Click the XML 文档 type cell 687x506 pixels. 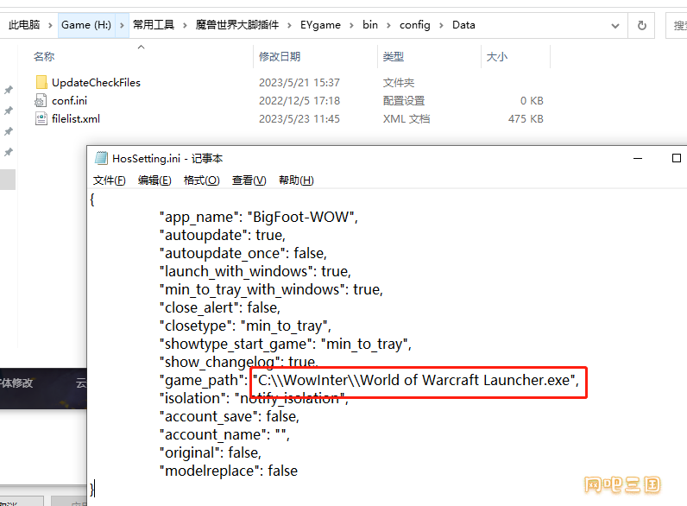click(x=407, y=119)
